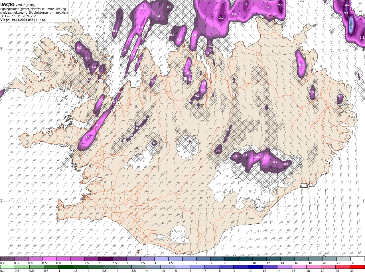The width and height of the screenshot is (365, 273).
Task: Click the dark teal top-row swatch starting at 8
Action: [x=231, y=259]
